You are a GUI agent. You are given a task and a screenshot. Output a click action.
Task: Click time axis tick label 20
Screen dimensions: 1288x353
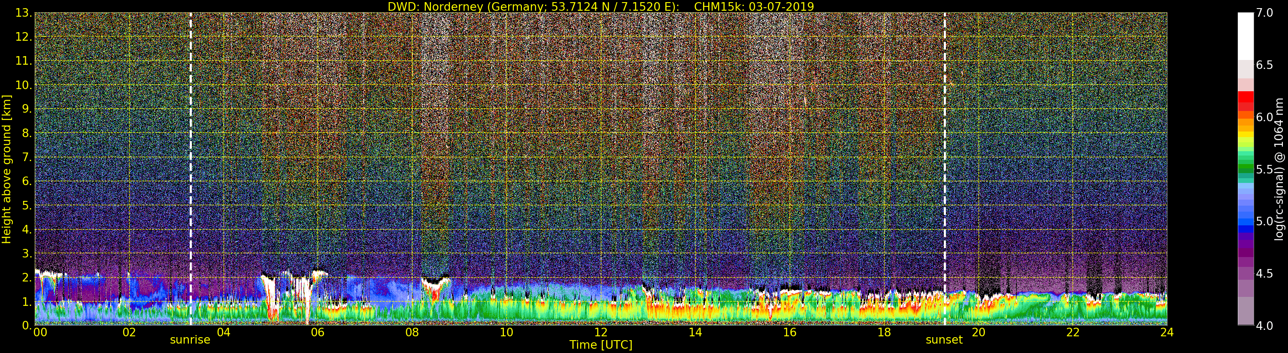click(x=979, y=332)
